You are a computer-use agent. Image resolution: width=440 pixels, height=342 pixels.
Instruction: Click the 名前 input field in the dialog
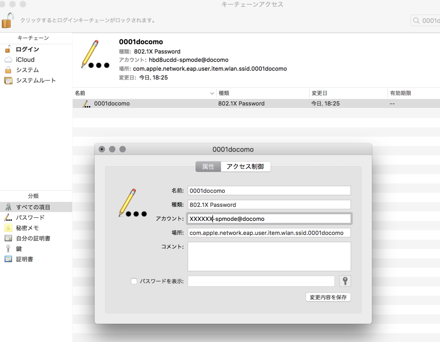point(269,190)
